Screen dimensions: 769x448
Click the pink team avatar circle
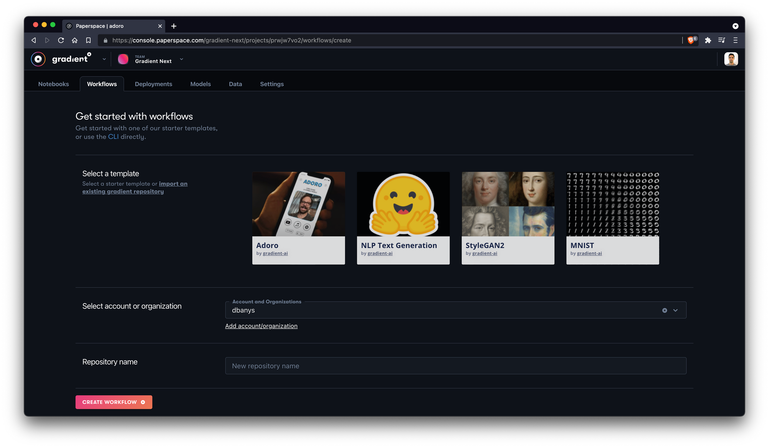[123, 59]
